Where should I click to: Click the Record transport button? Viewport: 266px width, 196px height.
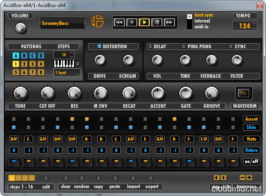point(132,22)
